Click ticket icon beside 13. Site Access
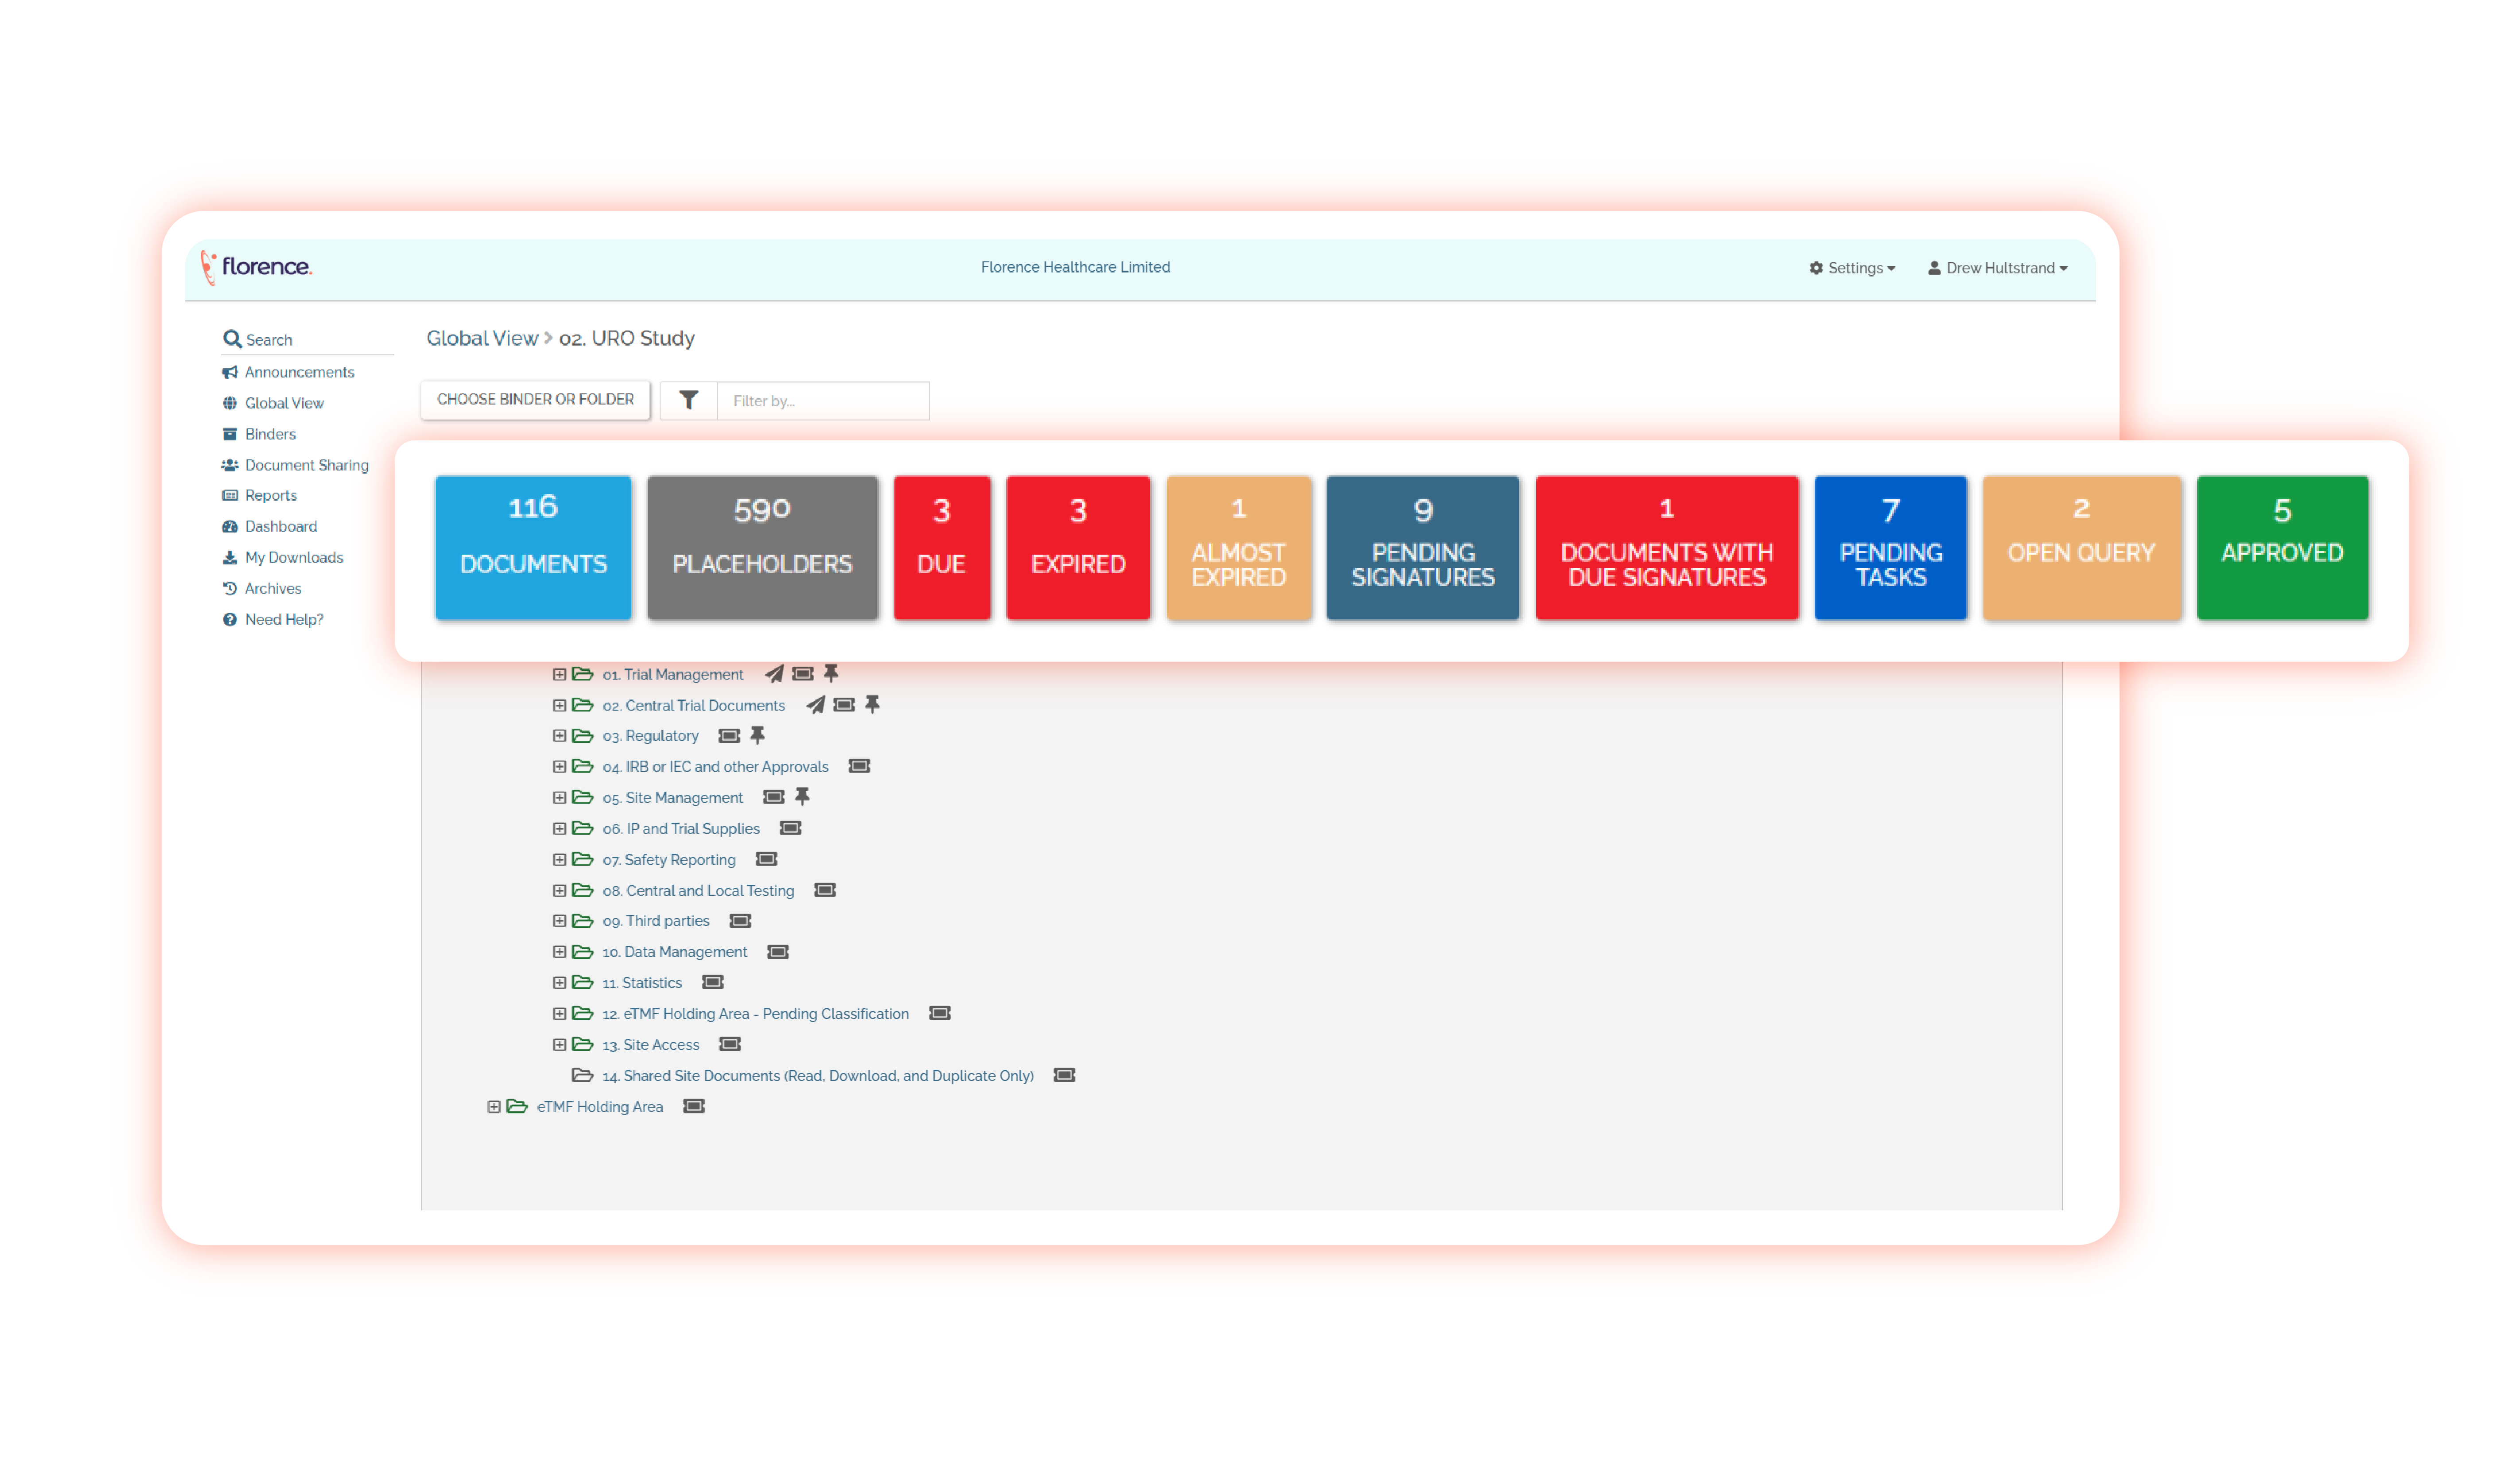Image resolution: width=2520 pixels, height=1462 pixels. tap(730, 1044)
